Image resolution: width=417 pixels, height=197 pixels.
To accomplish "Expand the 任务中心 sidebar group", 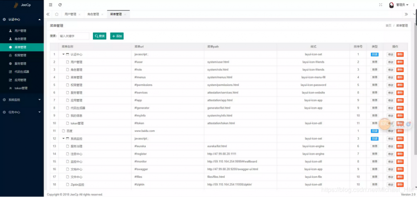I will click(22, 112).
